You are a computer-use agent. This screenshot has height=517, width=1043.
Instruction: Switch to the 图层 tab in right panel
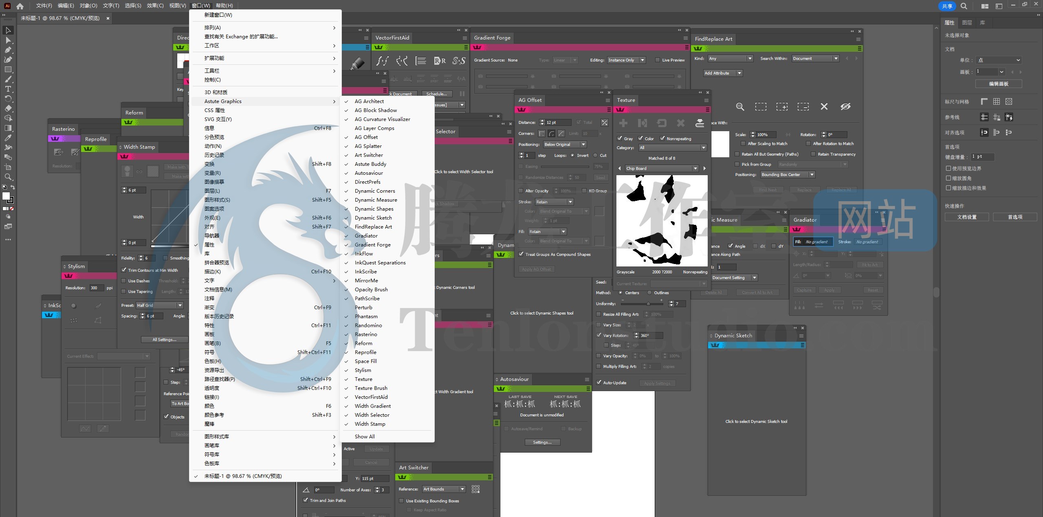[x=967, y=23]
